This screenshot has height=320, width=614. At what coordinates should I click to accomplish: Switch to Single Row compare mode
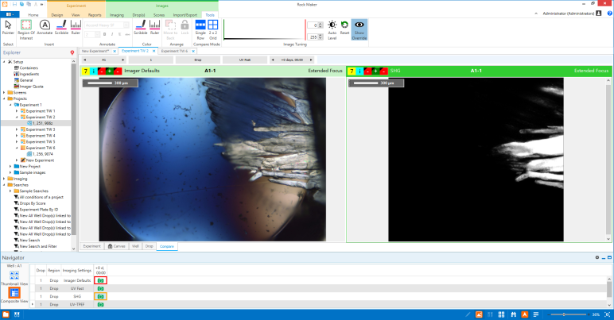click(200, 27)
